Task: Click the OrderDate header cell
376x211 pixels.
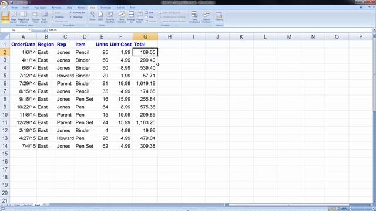Action: tap(23, 45)
